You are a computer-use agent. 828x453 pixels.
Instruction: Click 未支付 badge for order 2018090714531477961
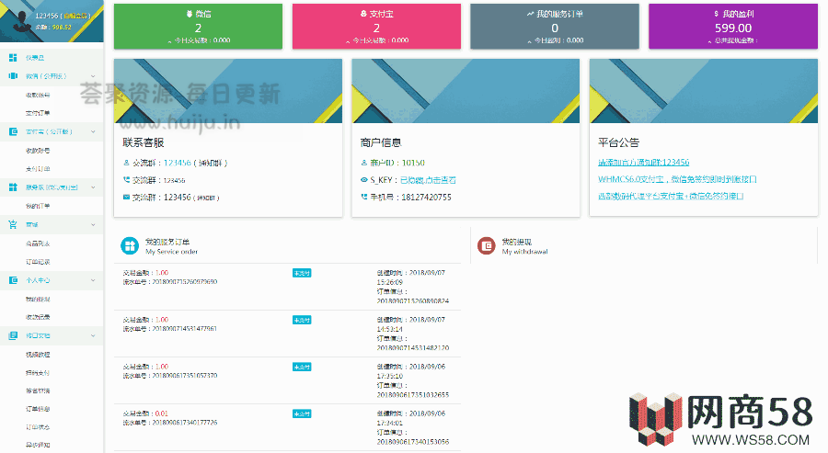tap(302, 320)
